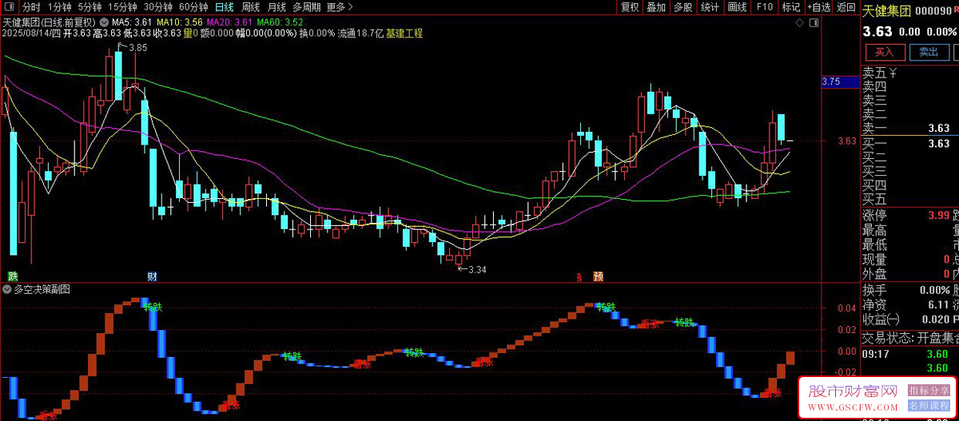Click the 标记 mark button

[x=791, y=7]
